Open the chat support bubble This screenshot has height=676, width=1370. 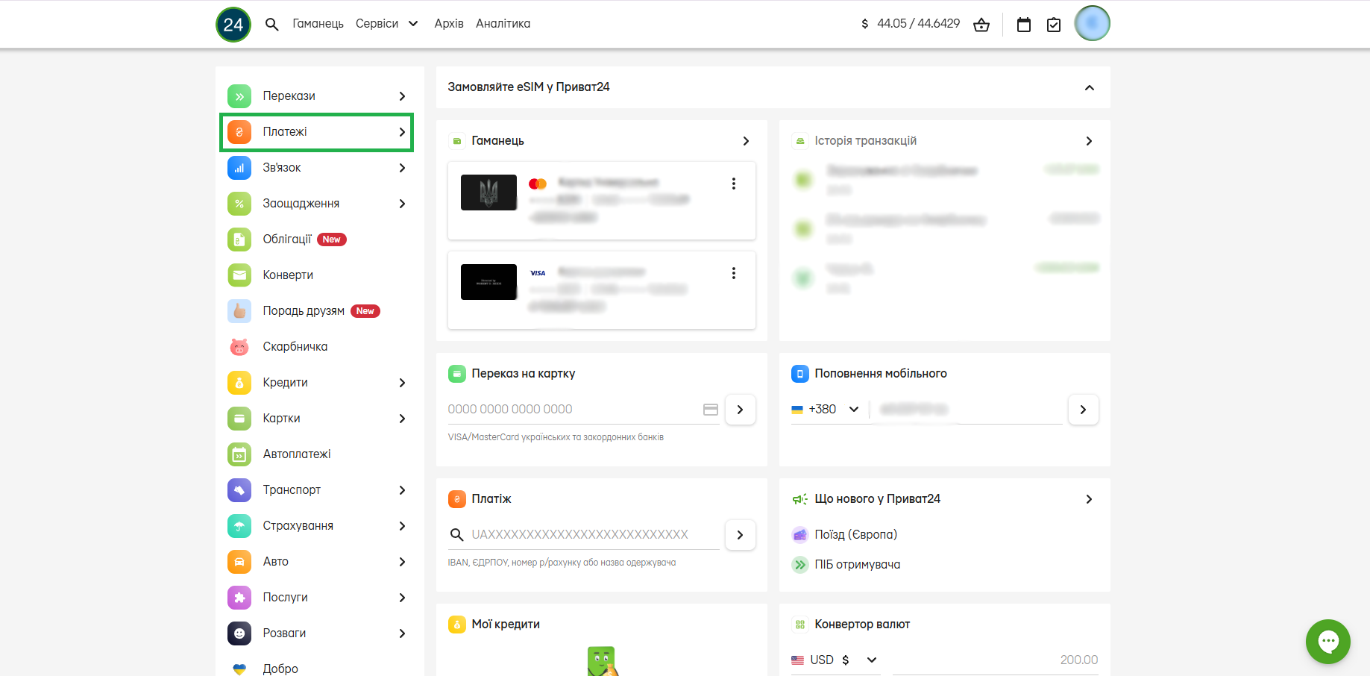tap(1328, 642)
